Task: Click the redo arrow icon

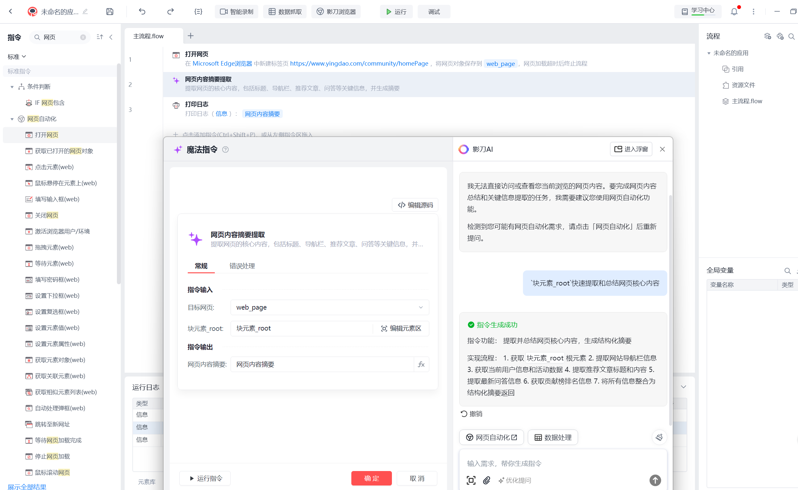Action: (170, 12)
